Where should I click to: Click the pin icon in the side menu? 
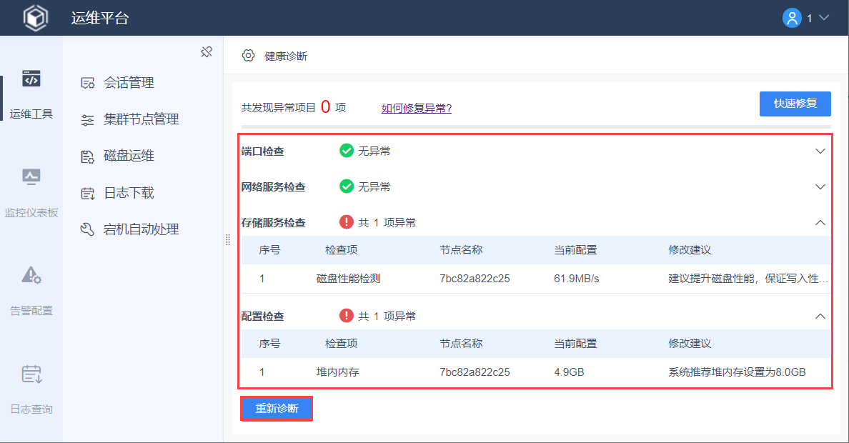pos(207,52)
